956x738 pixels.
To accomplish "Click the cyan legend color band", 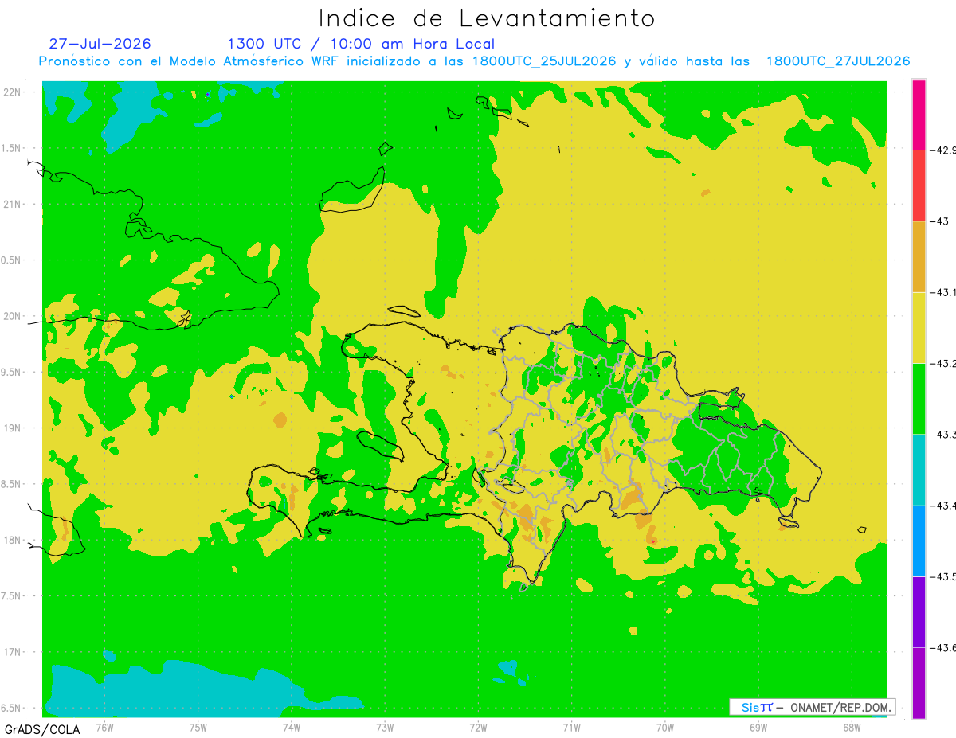I will 919,470.
